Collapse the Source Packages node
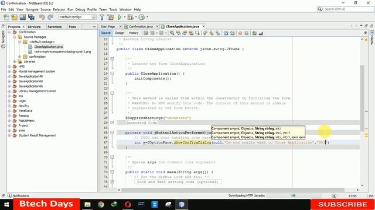The height and width of the screenshot is (210, 375). (15, 37)
